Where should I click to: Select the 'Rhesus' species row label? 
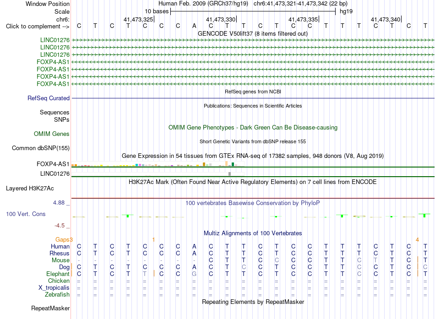coord(60,253)
